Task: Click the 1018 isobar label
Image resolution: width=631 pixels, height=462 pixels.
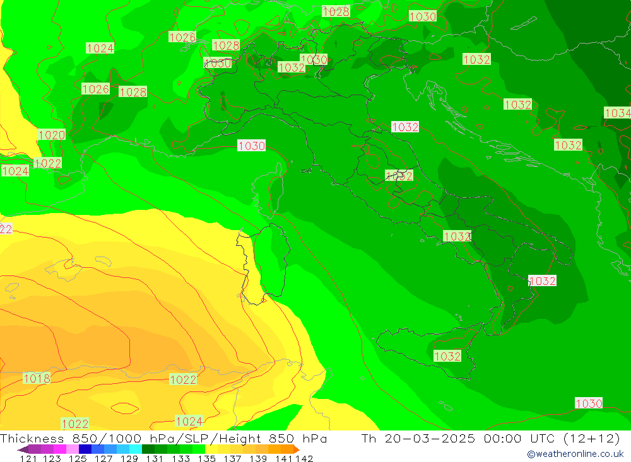Action: [37, 378]
